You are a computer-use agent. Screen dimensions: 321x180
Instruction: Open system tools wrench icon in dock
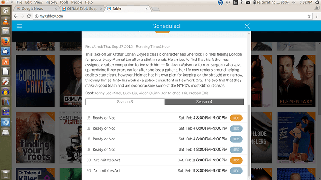click(x=6, y=82)
